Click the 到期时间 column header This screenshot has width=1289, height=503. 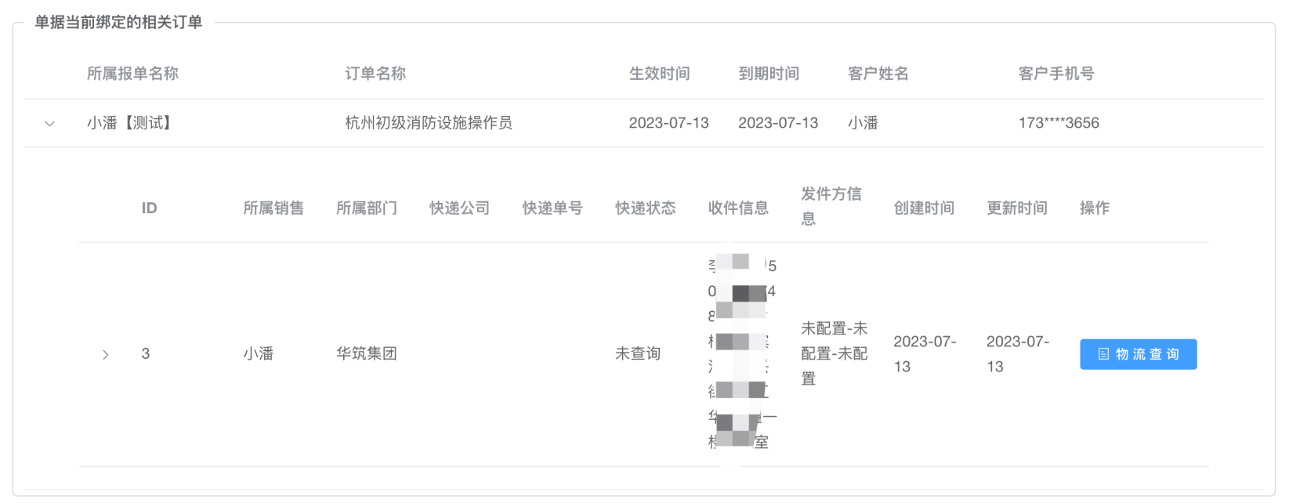769,74
